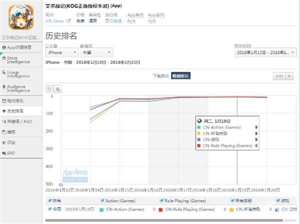Click the key icon beside 关键词 / ASO
Image resolution: width=300 pixels, height=224 pixels.
coord(4,121)
